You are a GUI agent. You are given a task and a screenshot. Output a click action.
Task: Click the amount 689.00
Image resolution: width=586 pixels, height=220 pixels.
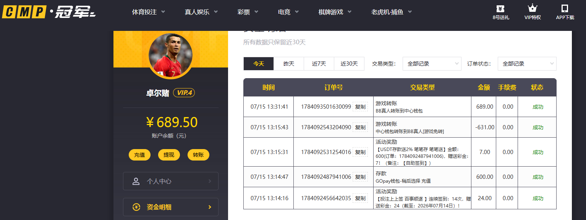tap(484, 107)
